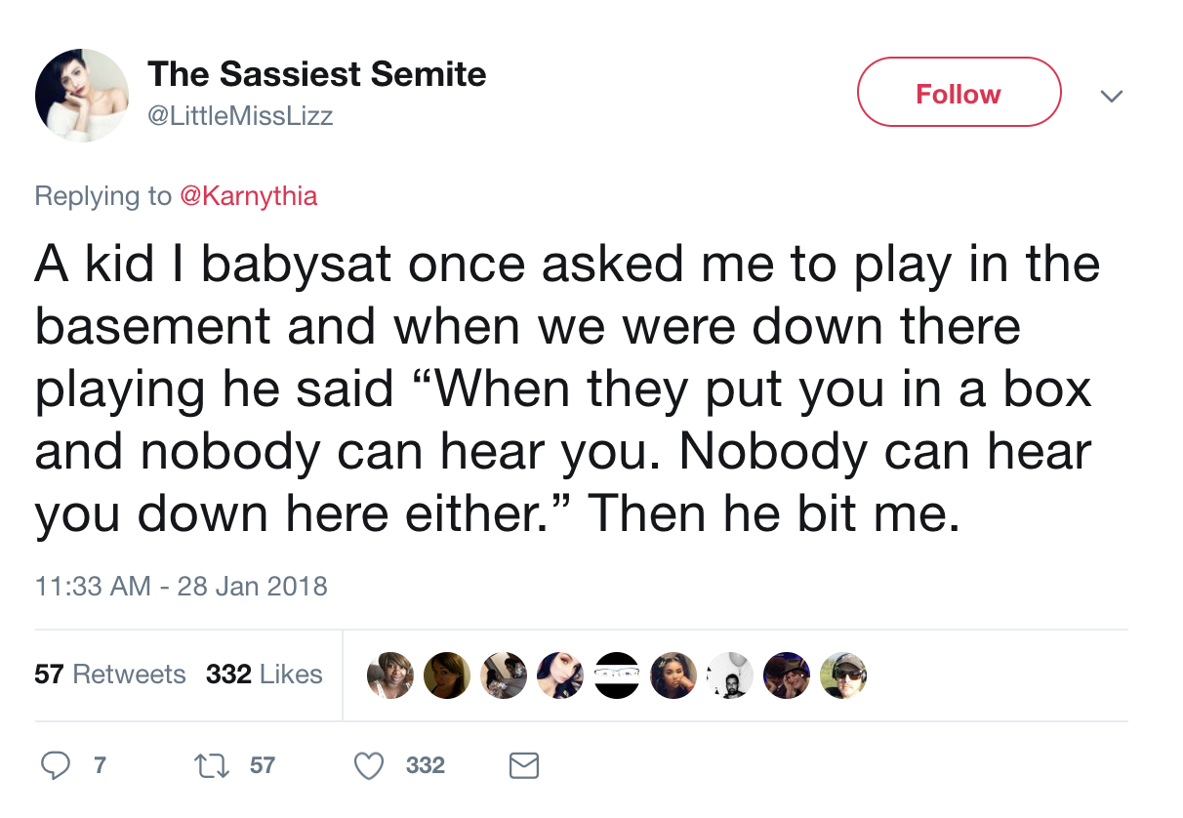Click the black and white glasses avatar
The width and height of the screenshot is (1183, 818).
(x=618, y=675)
